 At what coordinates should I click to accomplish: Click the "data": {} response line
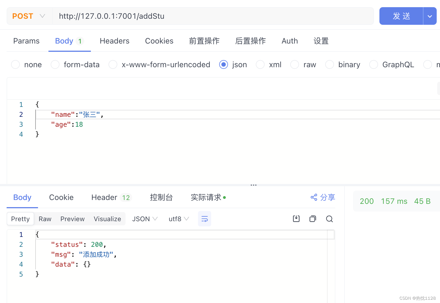pos(71,264)
